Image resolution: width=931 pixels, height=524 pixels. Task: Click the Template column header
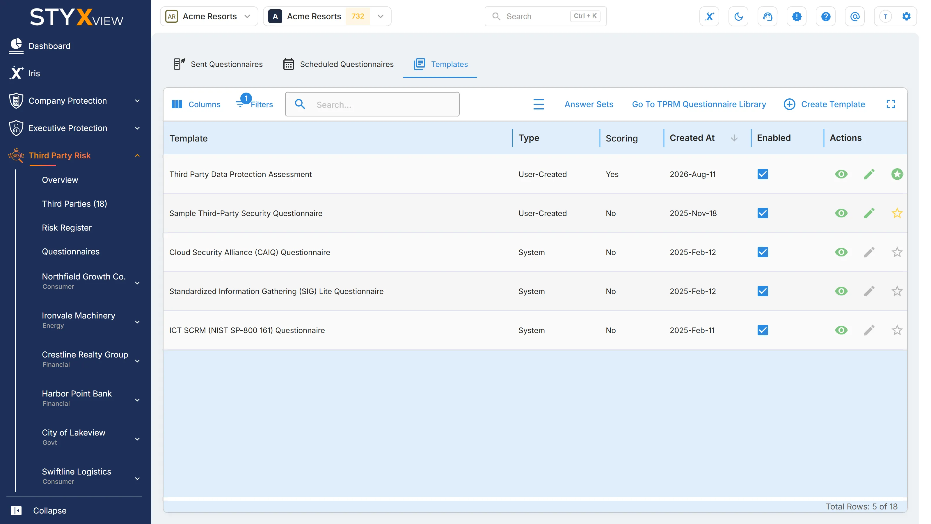pos(189,139)
